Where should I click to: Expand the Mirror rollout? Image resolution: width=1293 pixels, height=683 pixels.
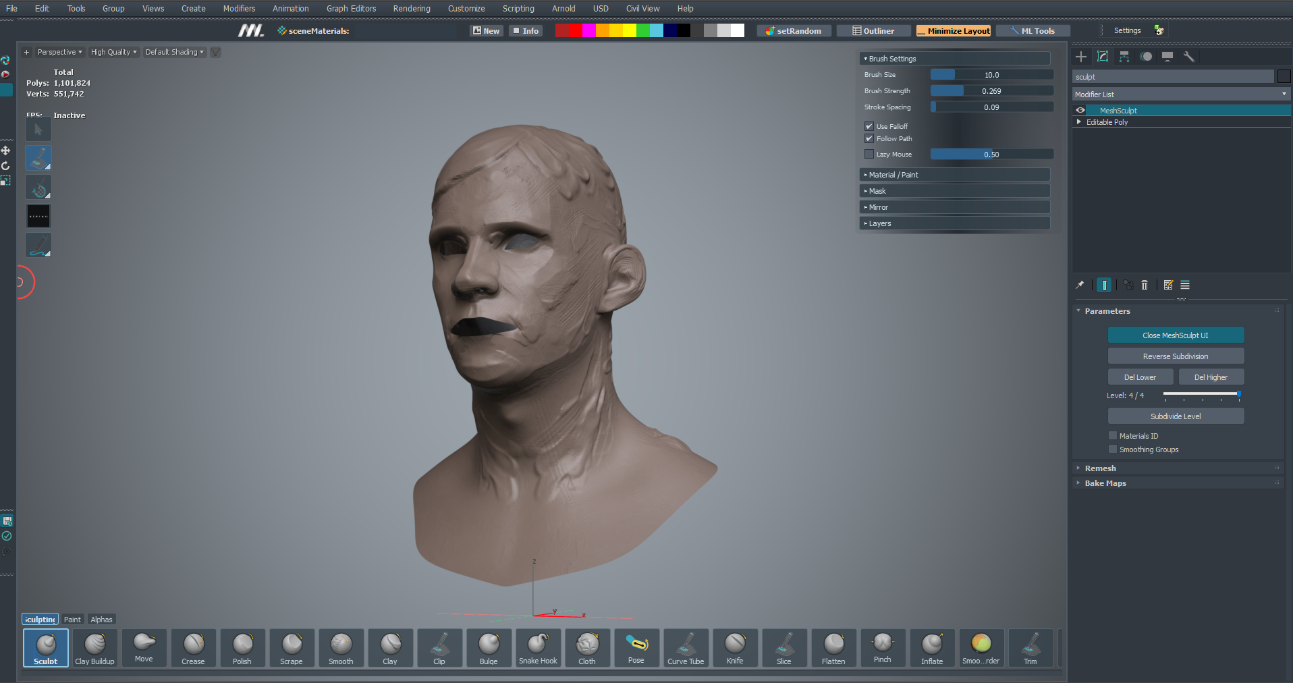click(x=955, y=207)
